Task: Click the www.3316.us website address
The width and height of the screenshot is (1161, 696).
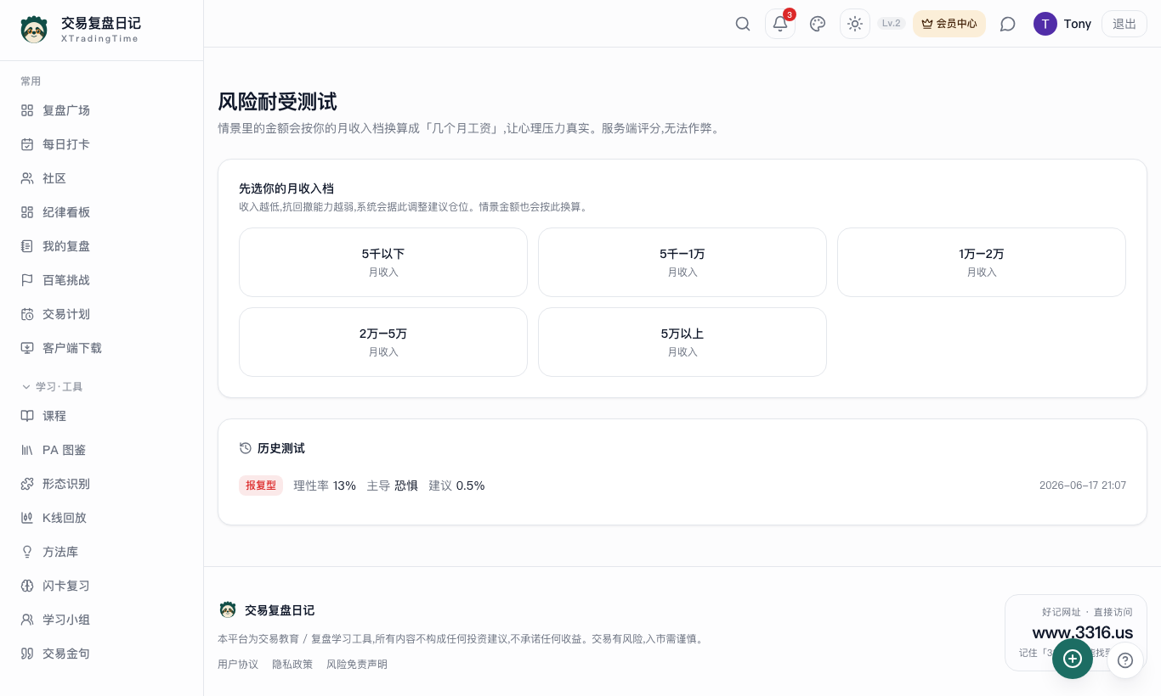Action: pos(1082,632)
